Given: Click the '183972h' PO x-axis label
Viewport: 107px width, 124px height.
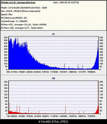Looking at the screenshot, I should 73,116.
